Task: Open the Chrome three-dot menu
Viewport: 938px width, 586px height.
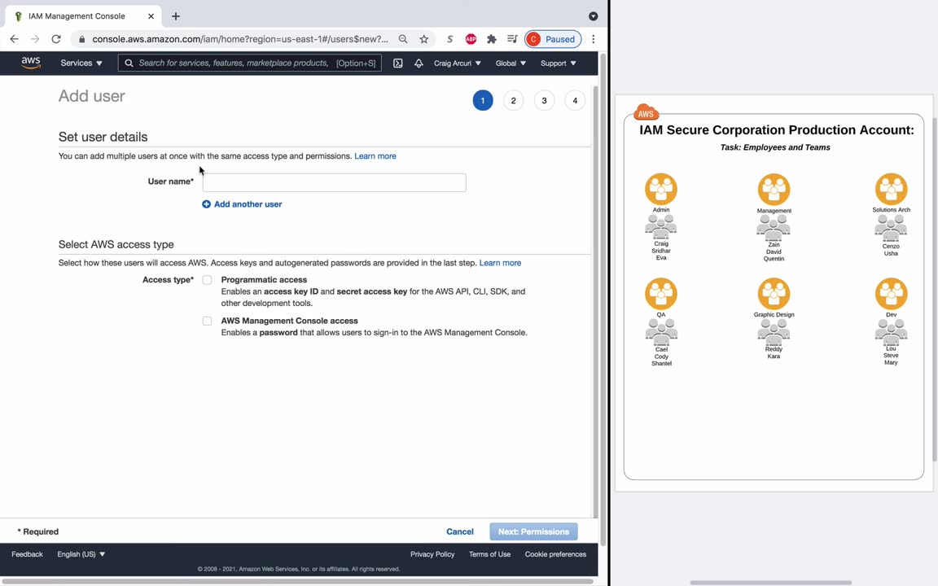Action: click(x=594, y=39)
